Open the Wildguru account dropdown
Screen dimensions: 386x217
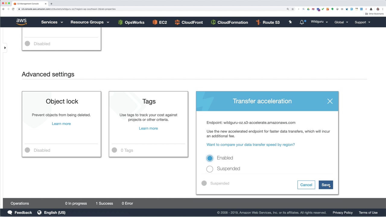319,22
